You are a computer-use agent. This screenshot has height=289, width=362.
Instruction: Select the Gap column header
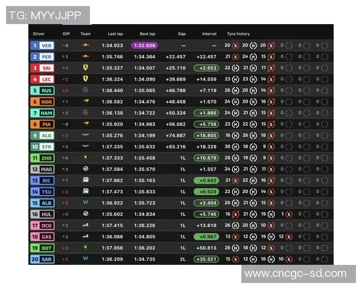182,34
